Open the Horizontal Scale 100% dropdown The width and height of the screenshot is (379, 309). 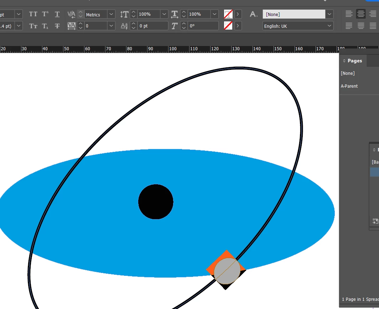(x=214, y=14)
